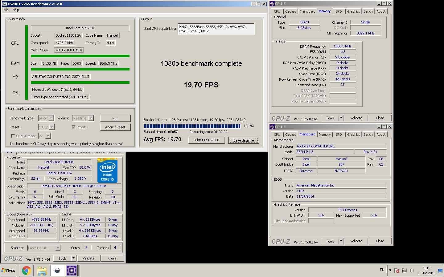Open Google Chrome from the taskbar
The height and width of the screenshot is (277, 444).
point(26,271)
